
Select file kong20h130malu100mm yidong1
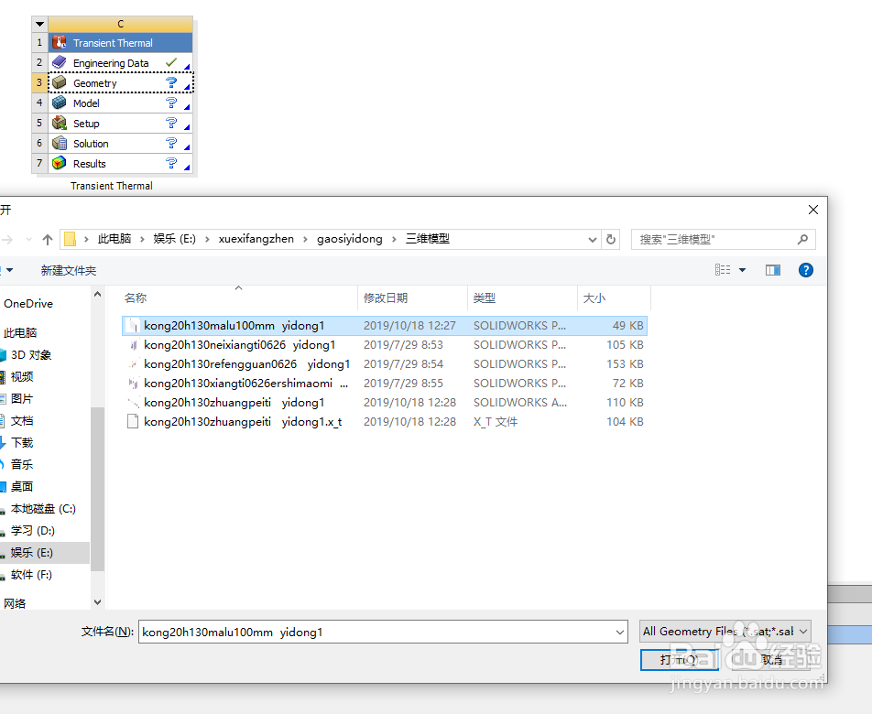[x=385, y=326]
